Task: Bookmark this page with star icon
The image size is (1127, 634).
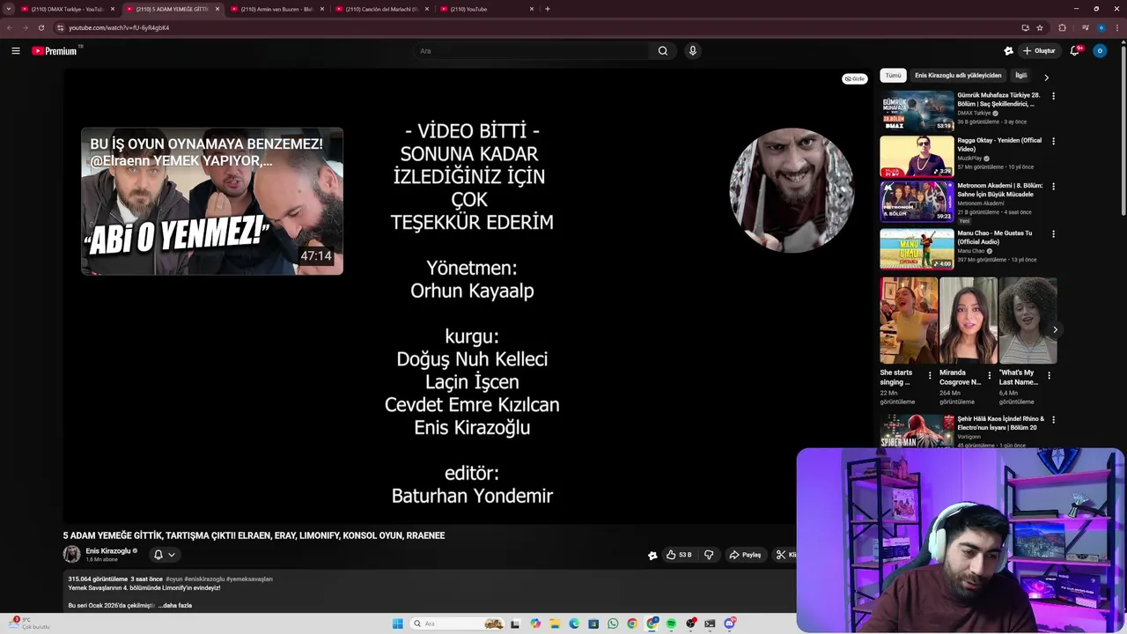Action: tap(1040, 27)
